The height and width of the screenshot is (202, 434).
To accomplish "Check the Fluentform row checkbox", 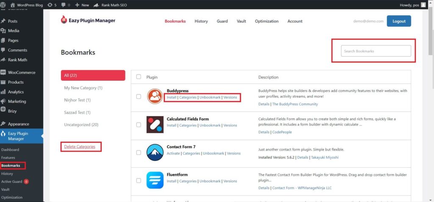I will tap(139, 180).
